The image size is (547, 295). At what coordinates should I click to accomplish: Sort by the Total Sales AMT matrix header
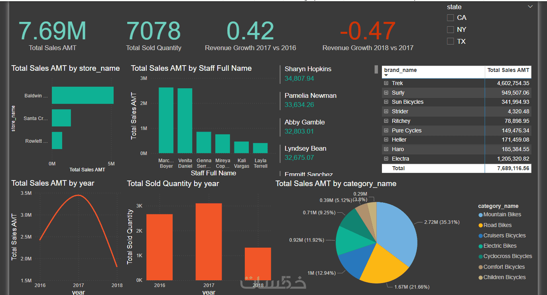click(x=508, y=70)
